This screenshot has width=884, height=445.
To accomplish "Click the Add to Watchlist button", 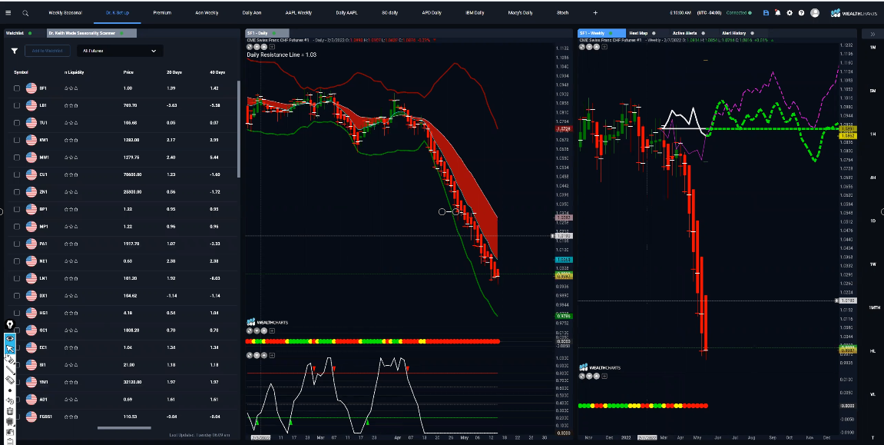I will (48, 51).
